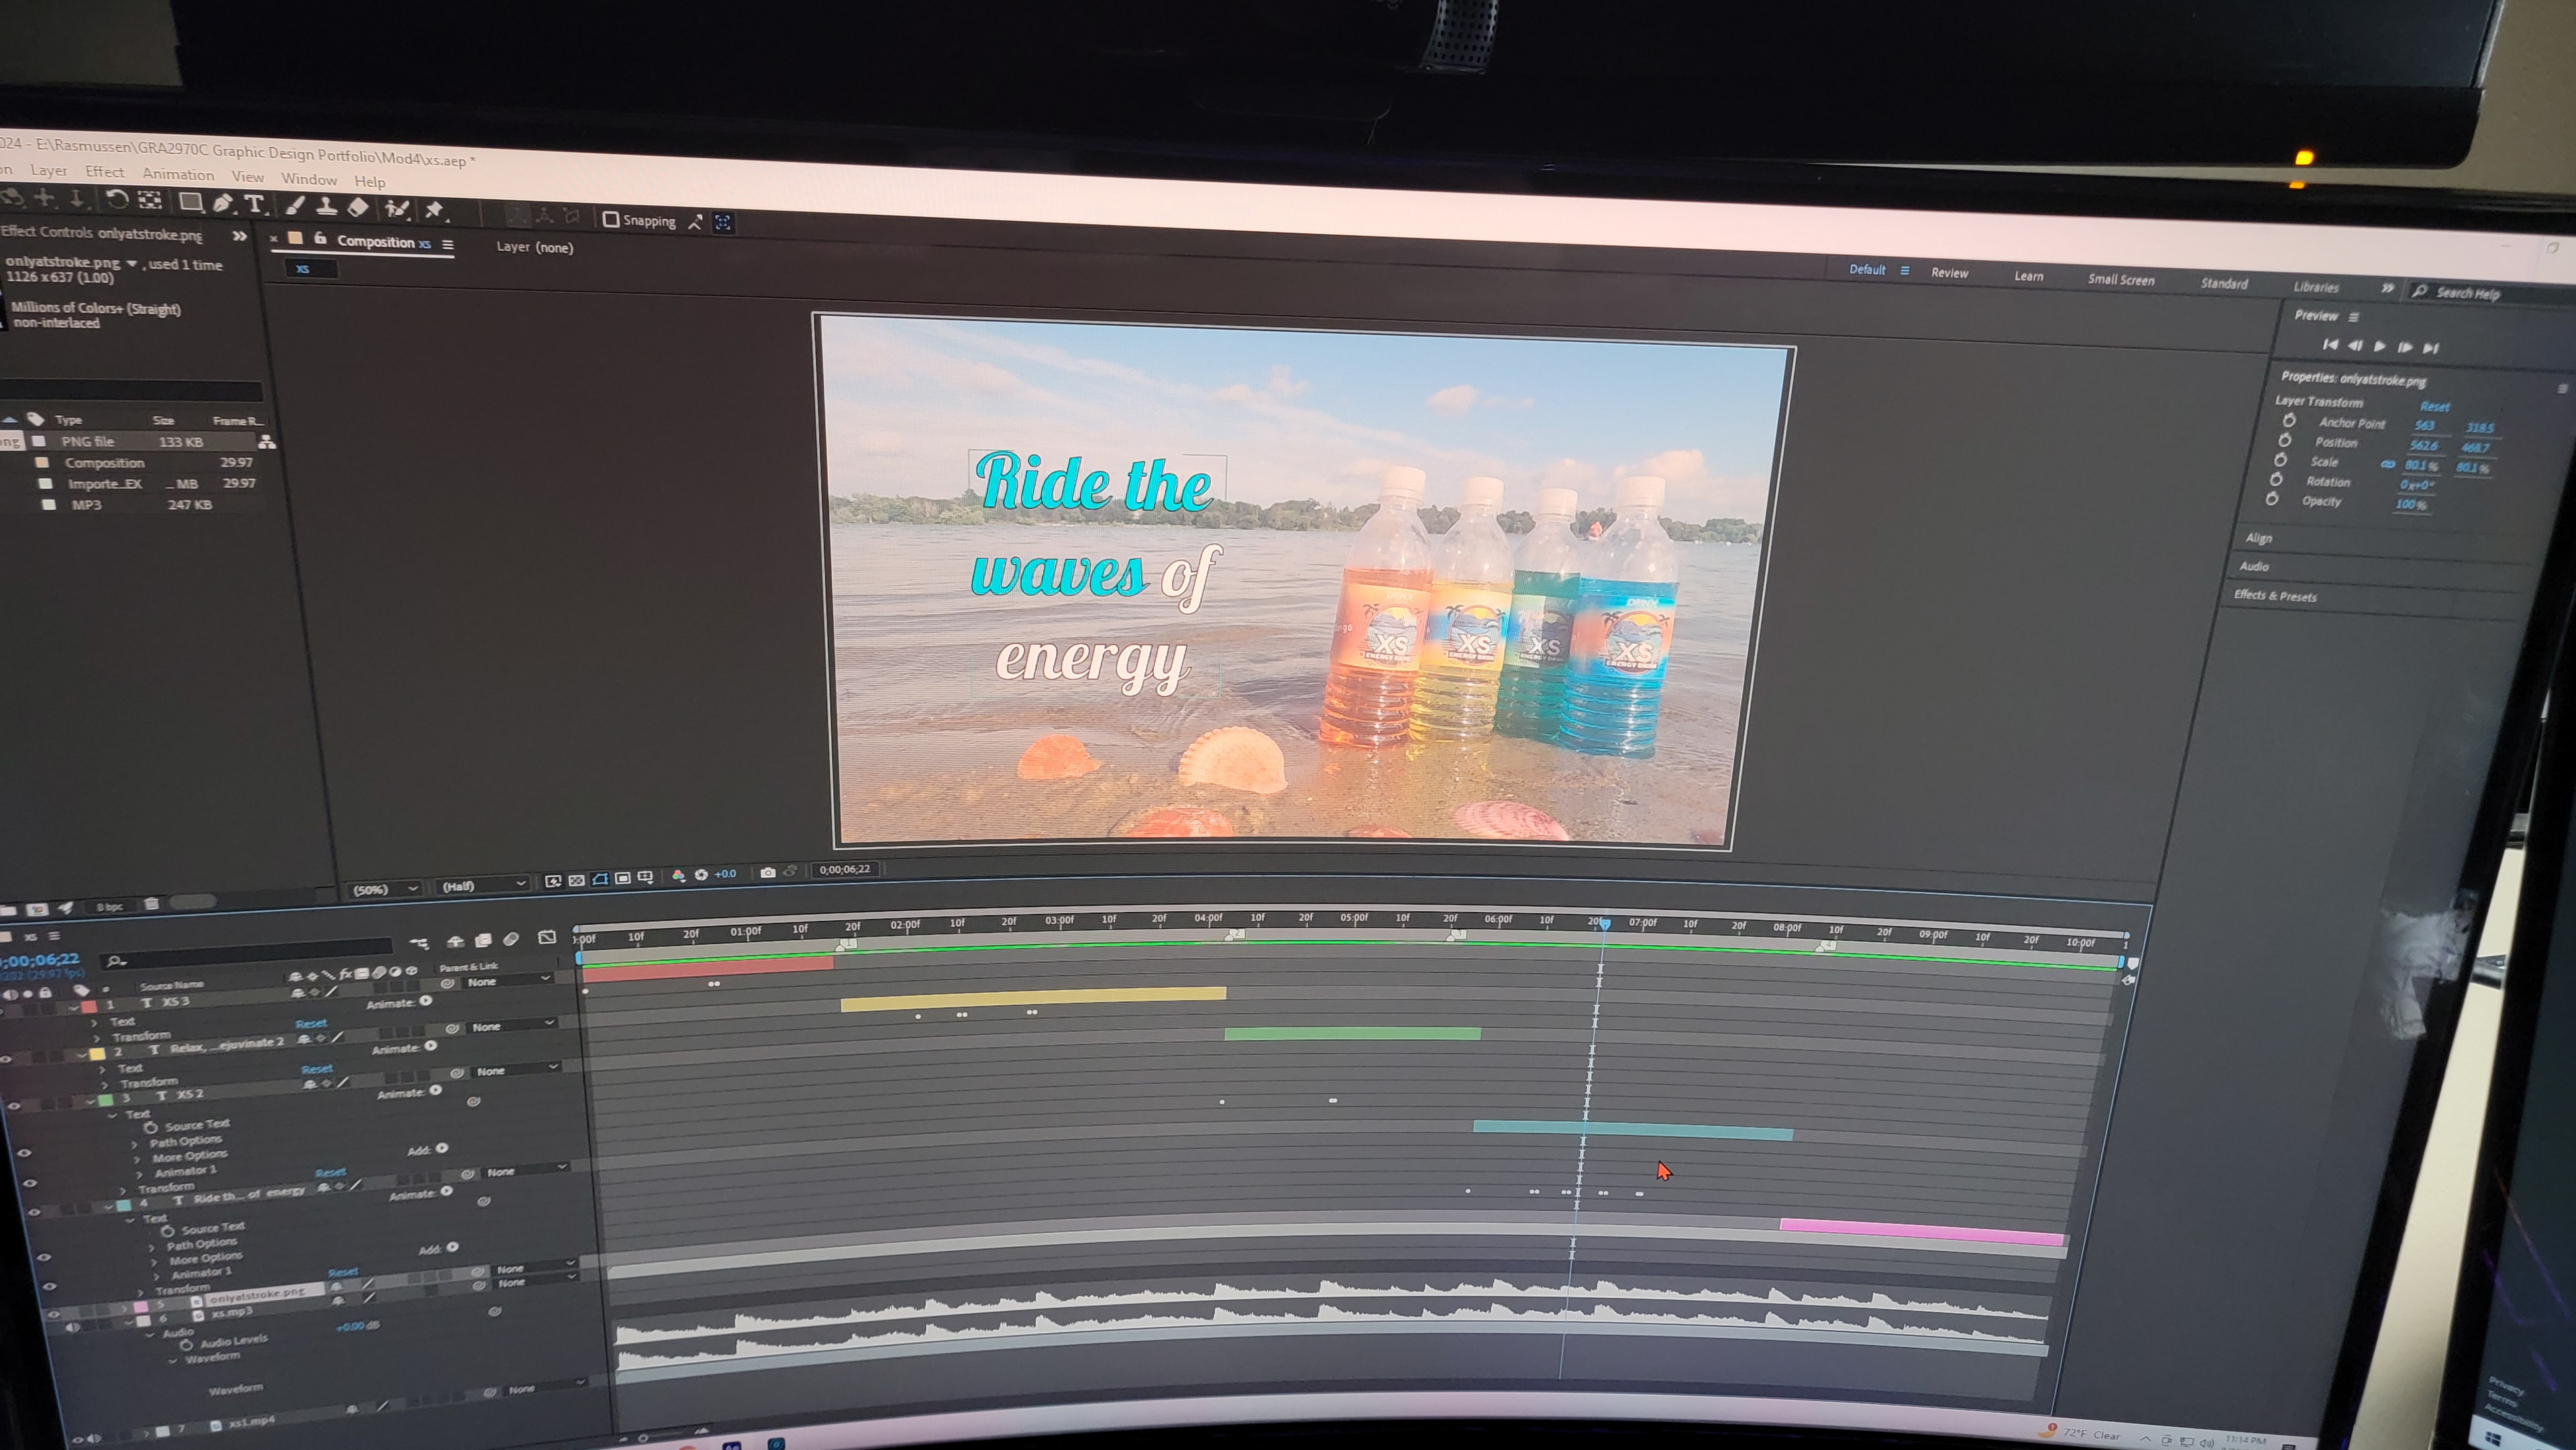Switch to the Review workspace

(1949, 273)
